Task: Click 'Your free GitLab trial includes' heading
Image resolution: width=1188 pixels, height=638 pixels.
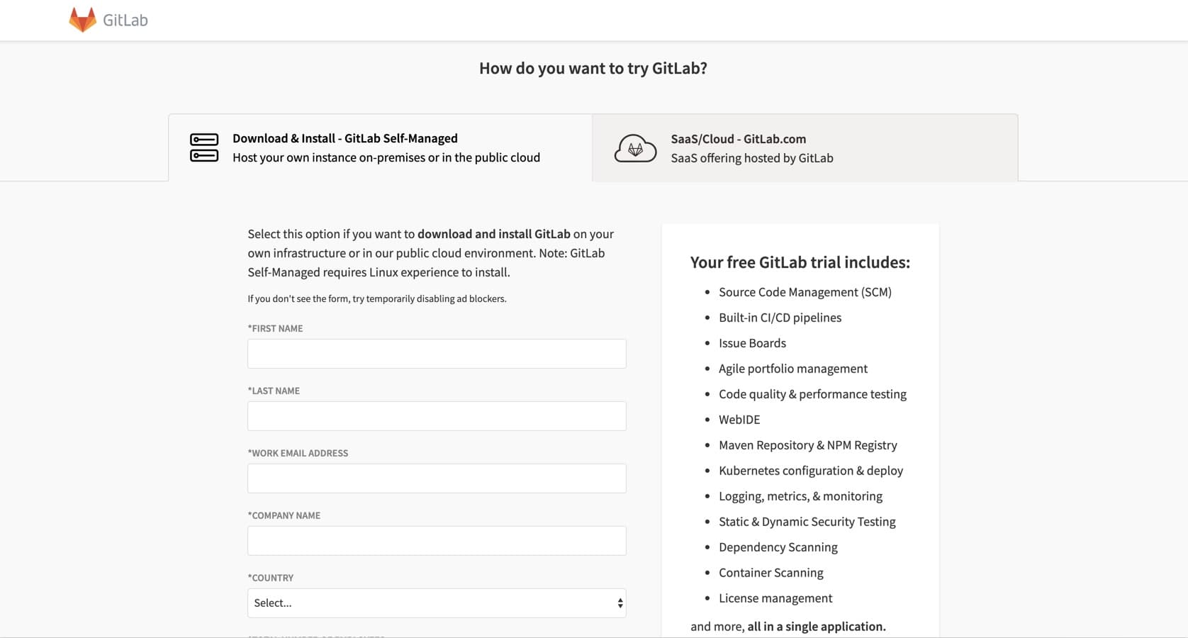Action: pos(800,262)
